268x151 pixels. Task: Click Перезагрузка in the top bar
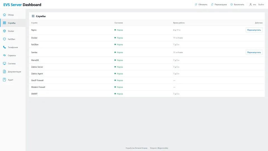(x=219, y=4)
